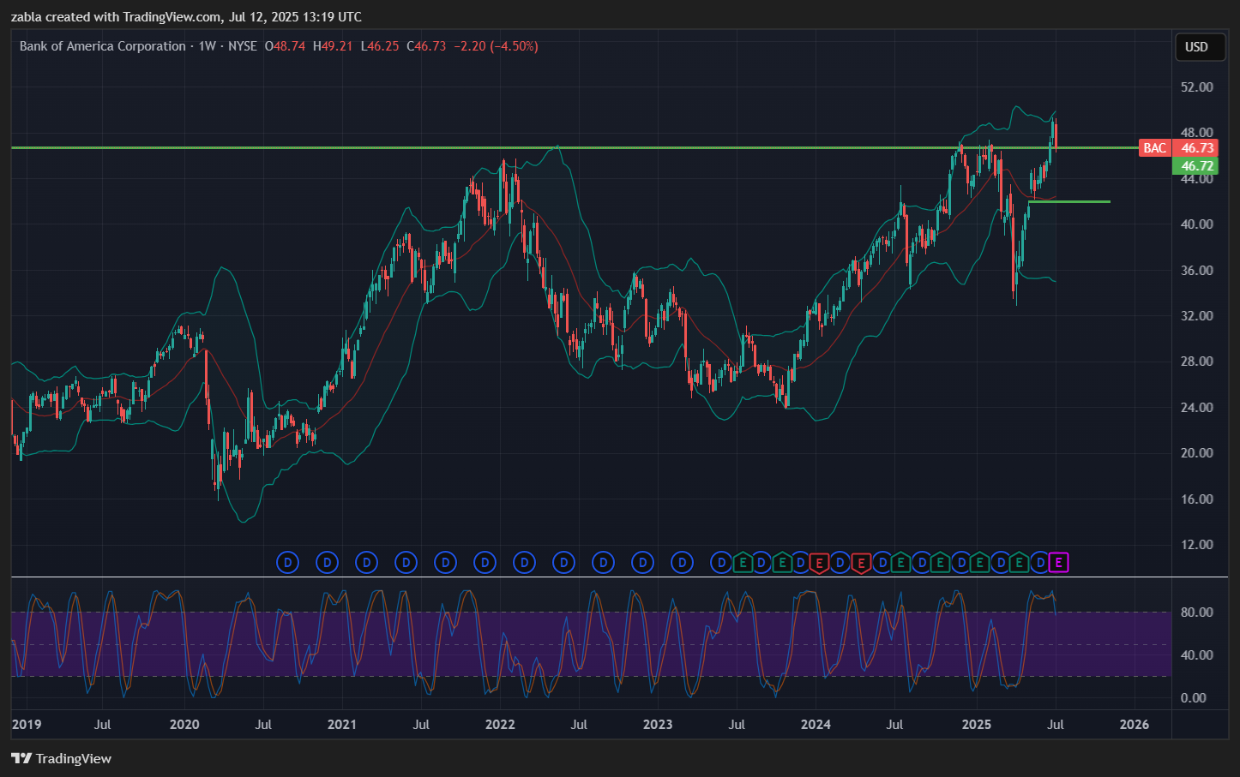The height and width of the screenshot is (777, 1240).
Task: Click the green E marker right after the second red E
Action: pyautogui.click(x=900, y=563)
